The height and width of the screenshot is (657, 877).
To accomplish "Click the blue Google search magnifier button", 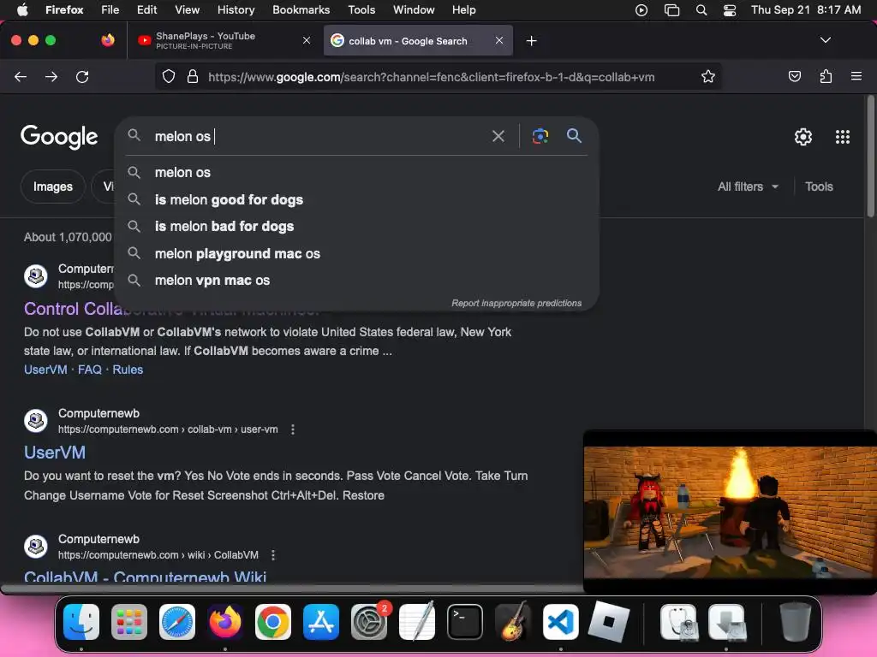I will [x=574, y=136].
